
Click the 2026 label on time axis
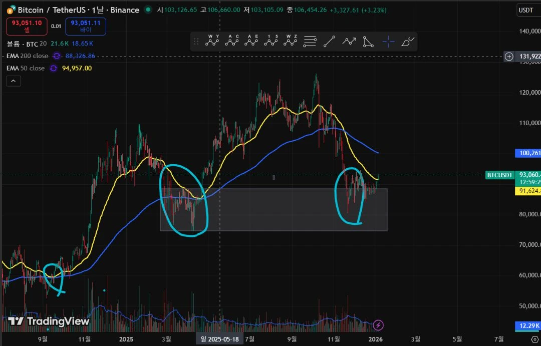tap(375, 339)
